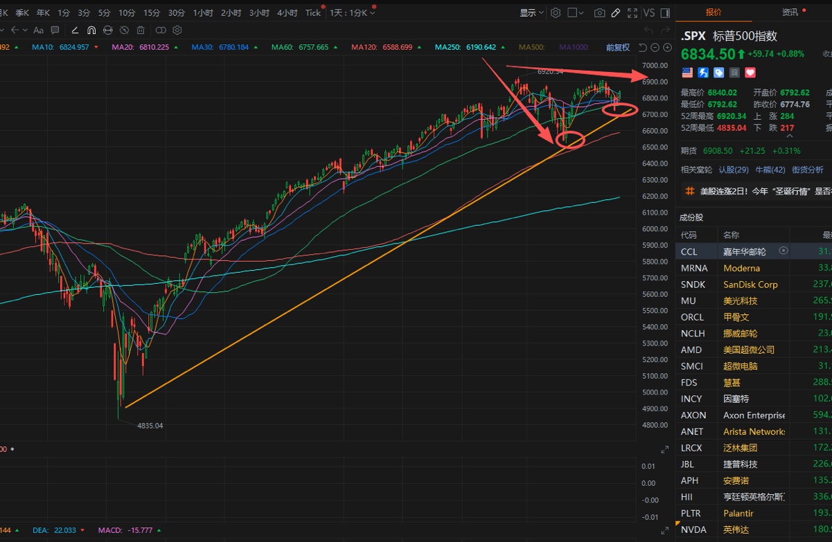832x542 pixels.
Task: Open chart settings gear in top toolbar
Action: click(x=556, y=13)
